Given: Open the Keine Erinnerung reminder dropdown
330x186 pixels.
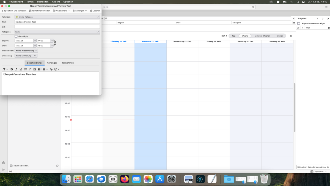Looking at the screenshot, I should coord(26,56).
